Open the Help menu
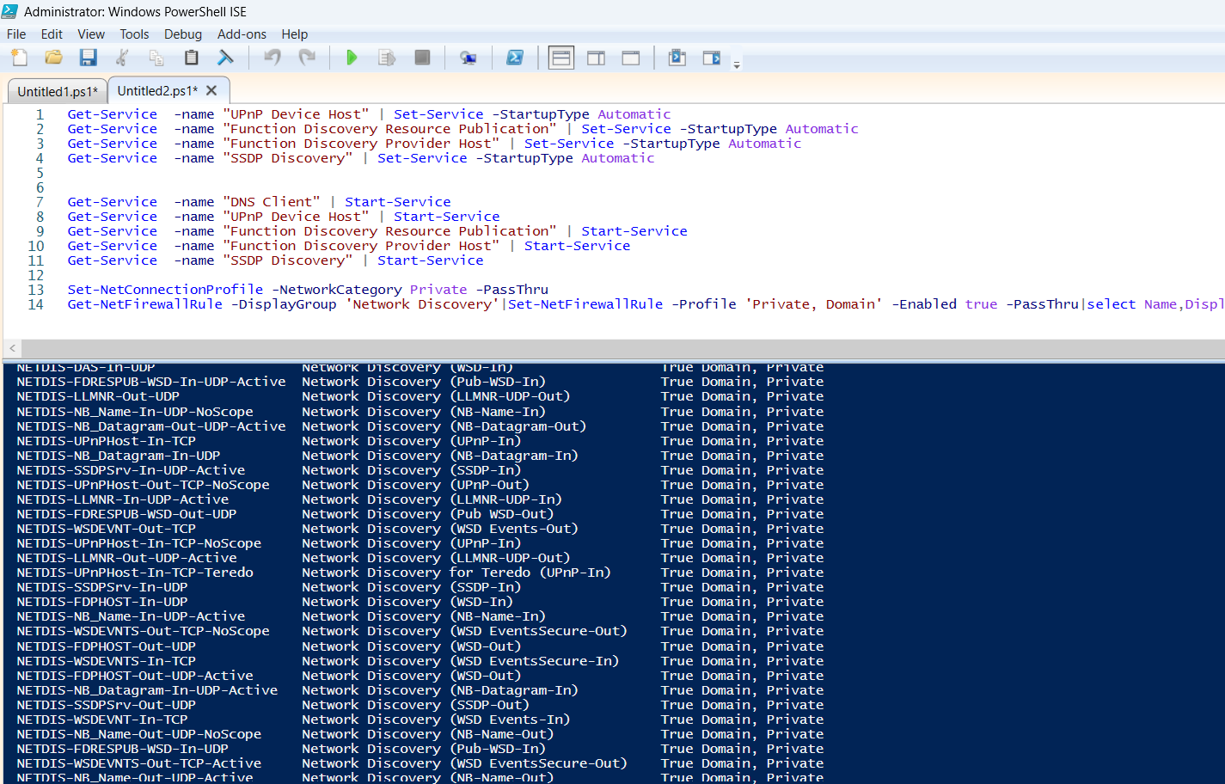The image size is (1225, 784). tap(295, 34)
